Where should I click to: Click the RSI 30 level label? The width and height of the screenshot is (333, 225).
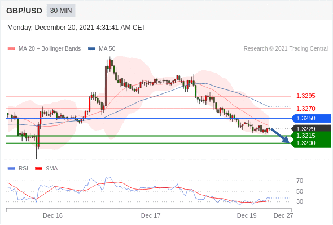tap(300, 201)
